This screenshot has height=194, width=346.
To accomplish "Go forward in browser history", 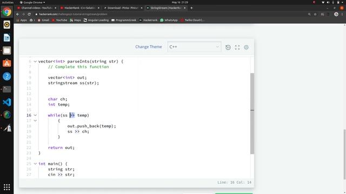I will (x=23, y=14).
